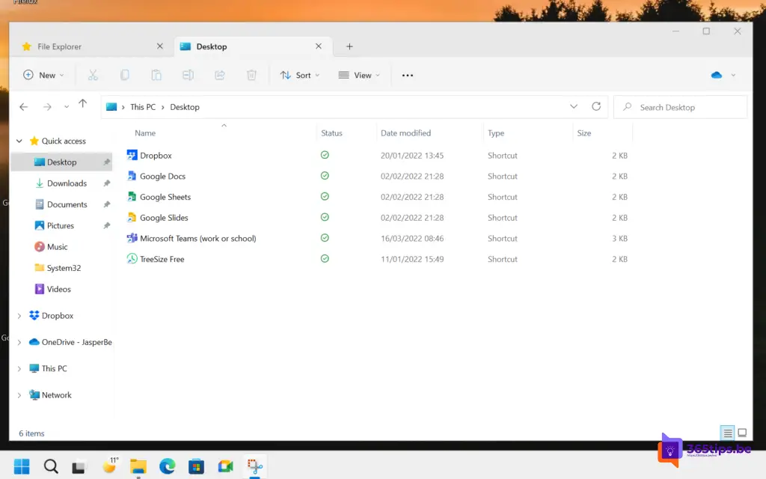Go forward with the right arrow
Image resolution: width=766 pixels, height=479 pixels.
pos(47,106)
